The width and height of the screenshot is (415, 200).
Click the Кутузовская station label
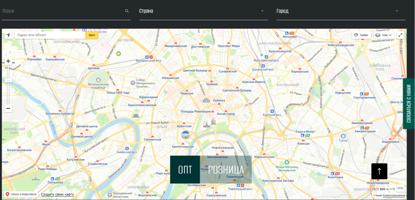(x=75, y=160)
